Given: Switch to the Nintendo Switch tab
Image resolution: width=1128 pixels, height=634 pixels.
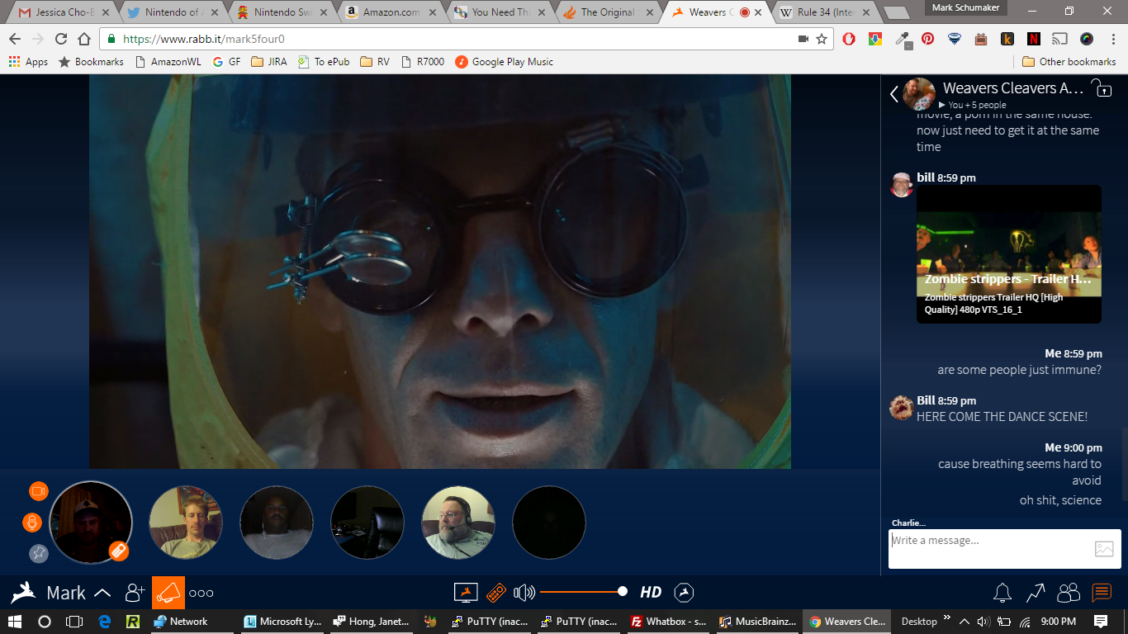Looking at the screenshot, I should (x=282, y=12).
